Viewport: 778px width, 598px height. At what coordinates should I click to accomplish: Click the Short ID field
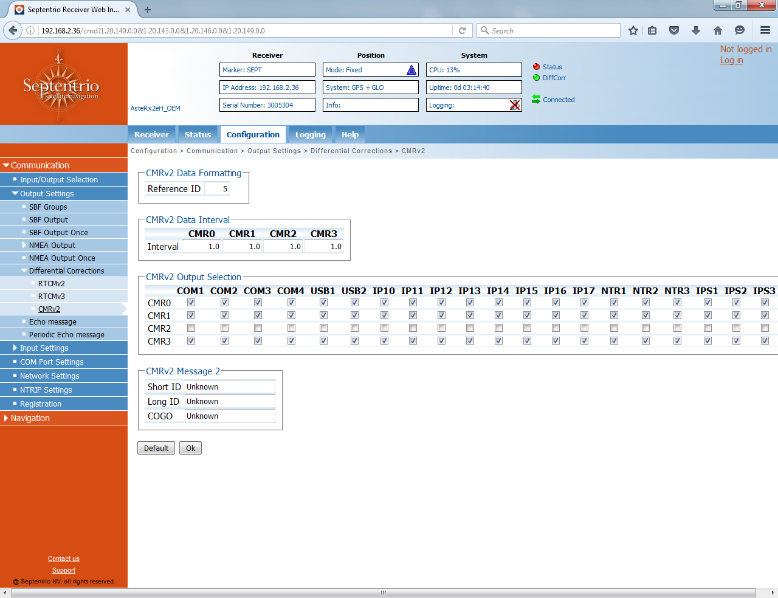(x=230, y=387)
